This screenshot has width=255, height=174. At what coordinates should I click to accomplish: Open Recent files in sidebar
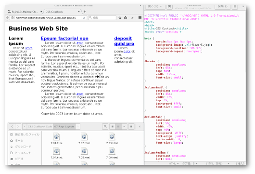pyautogui.click(x=25, y=134)
